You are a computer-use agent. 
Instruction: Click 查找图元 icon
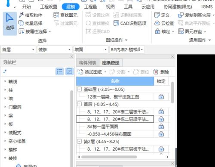click(56, 15)
